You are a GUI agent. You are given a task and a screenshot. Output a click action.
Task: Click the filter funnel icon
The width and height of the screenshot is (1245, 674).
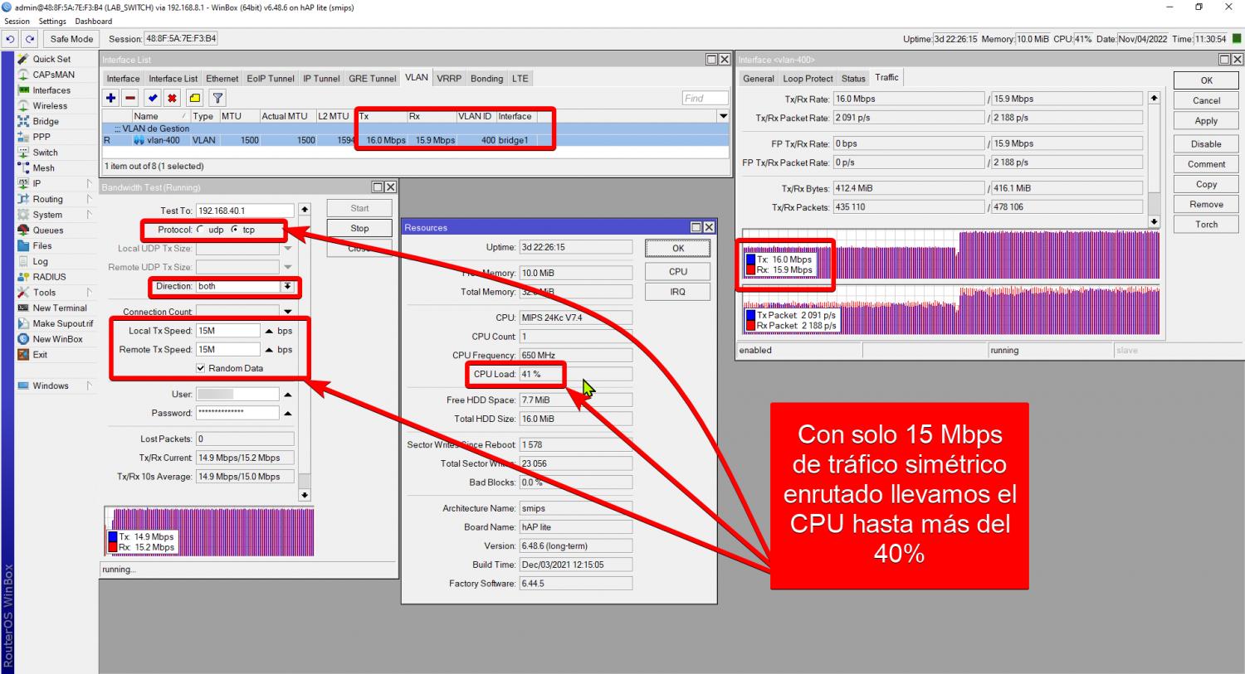[217, 98]
